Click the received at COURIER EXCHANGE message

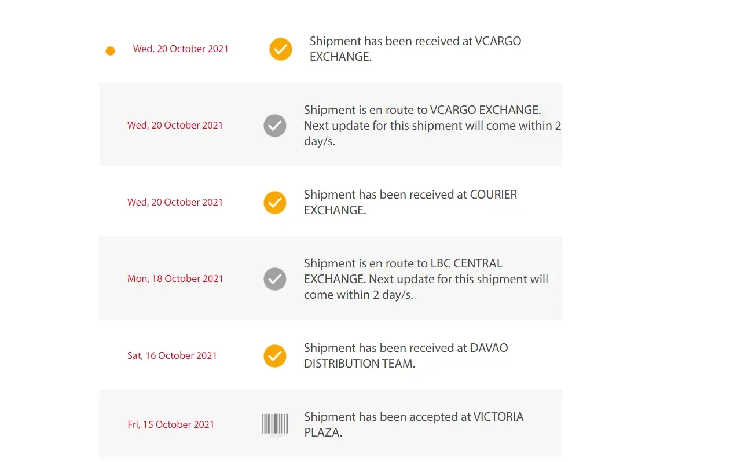[410, 202]
